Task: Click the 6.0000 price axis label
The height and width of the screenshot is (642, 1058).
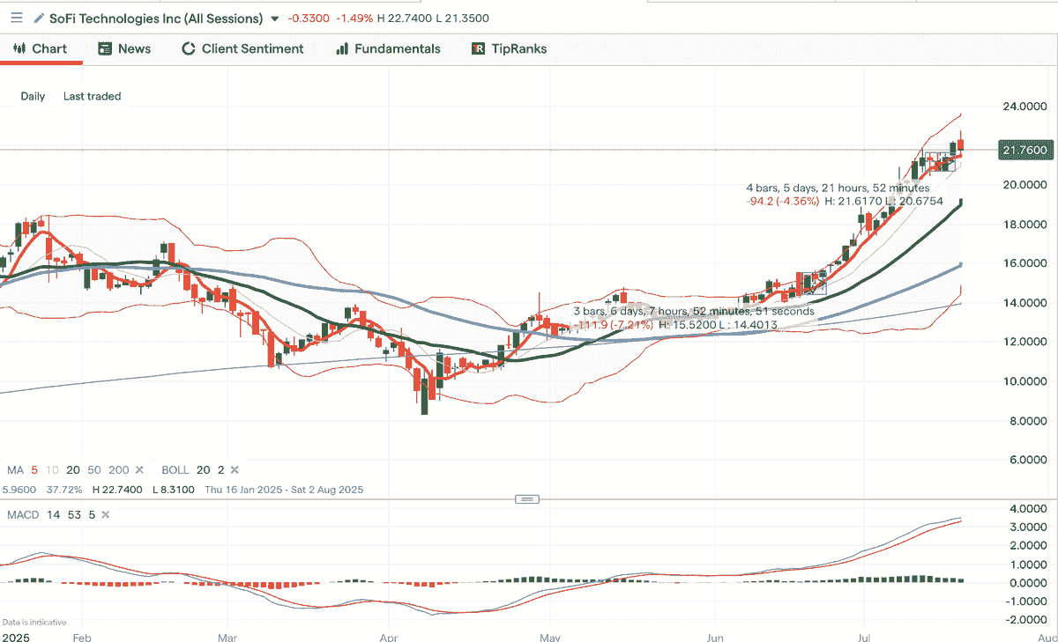Action: click(1030, 460)
